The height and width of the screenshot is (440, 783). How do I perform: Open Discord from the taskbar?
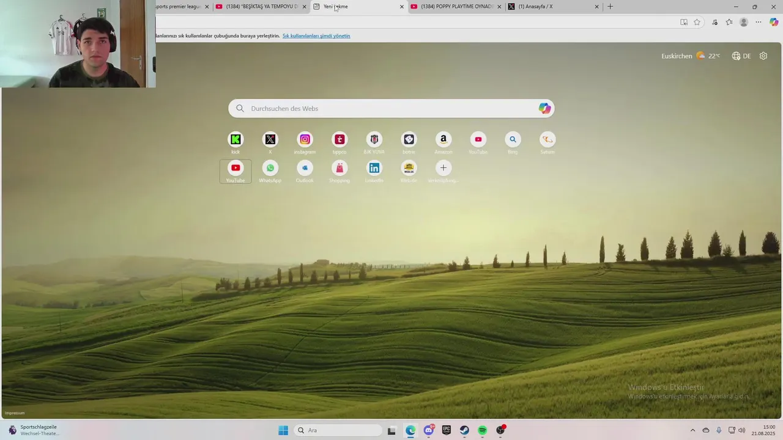point(428,430)
